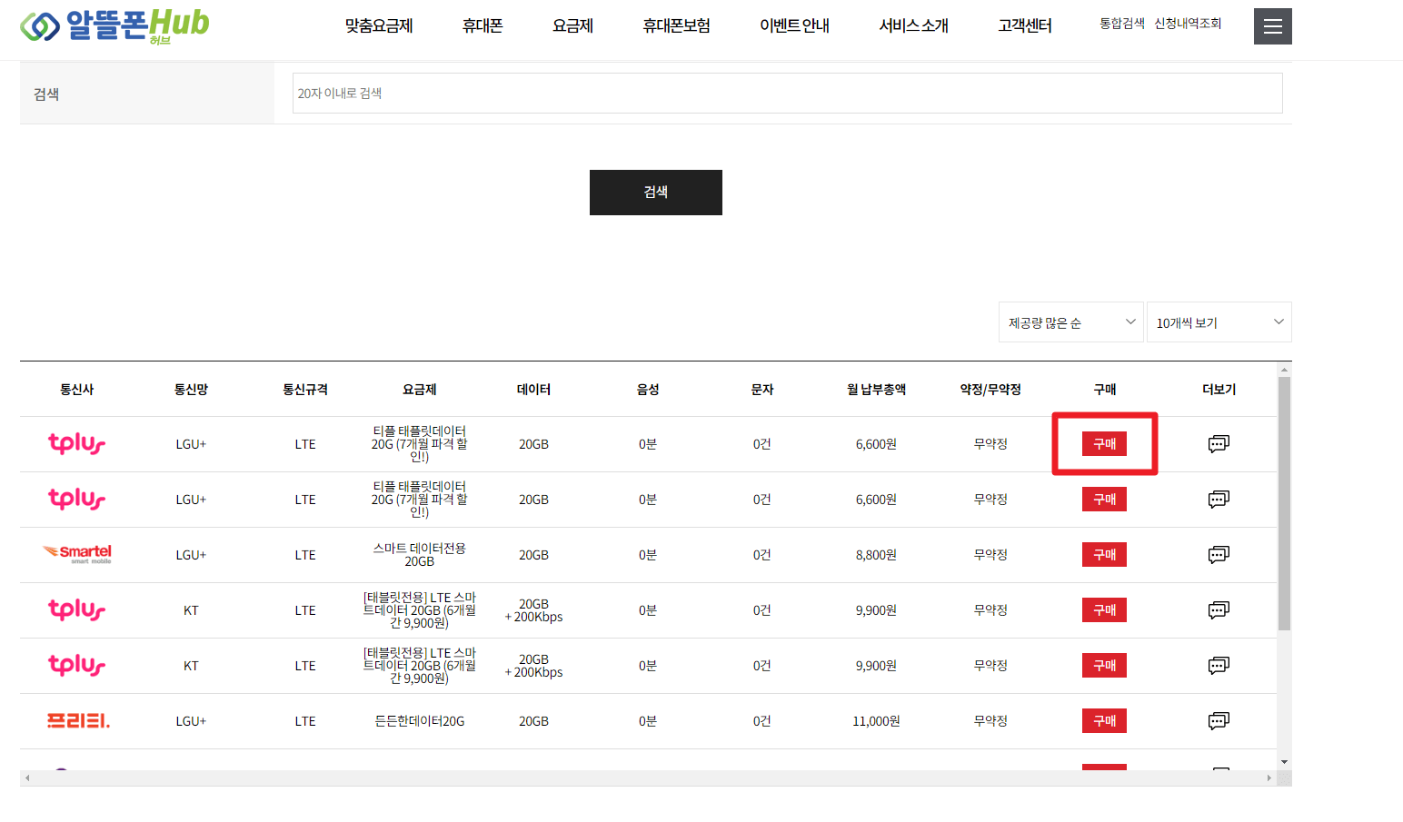
Task: Click the 통신사 column header
Action: pos(77,389)
